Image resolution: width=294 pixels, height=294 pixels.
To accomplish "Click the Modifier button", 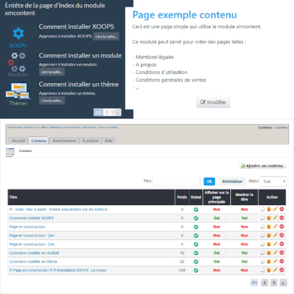I will (213, 102).
